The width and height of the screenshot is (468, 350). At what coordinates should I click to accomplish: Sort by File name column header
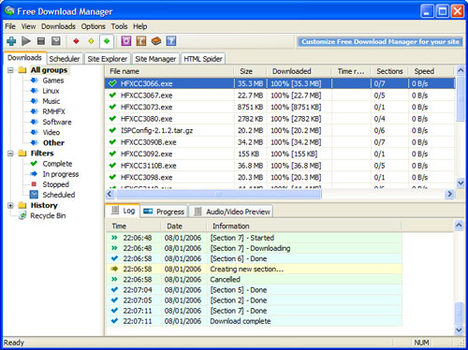click(169, 71)
